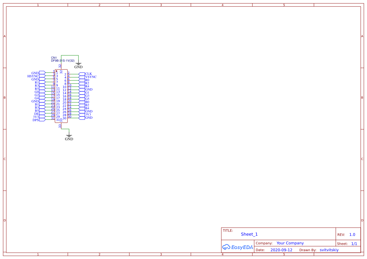Viewport: 367px width, 259px height.
Task: Click the REV value 1.0
Action: [x=352, y=235]
